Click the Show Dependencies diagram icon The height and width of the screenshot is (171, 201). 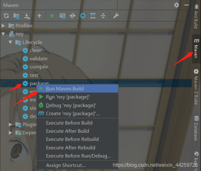(x=93, y=16)
